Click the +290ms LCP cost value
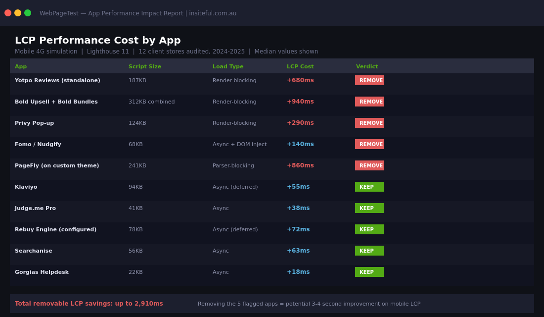The height and width of the screenshot is (317, 544). pos(300,123)
